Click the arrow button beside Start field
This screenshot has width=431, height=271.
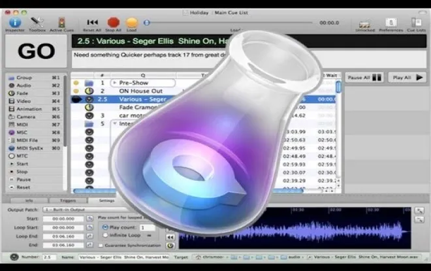(x=89, y=219)
